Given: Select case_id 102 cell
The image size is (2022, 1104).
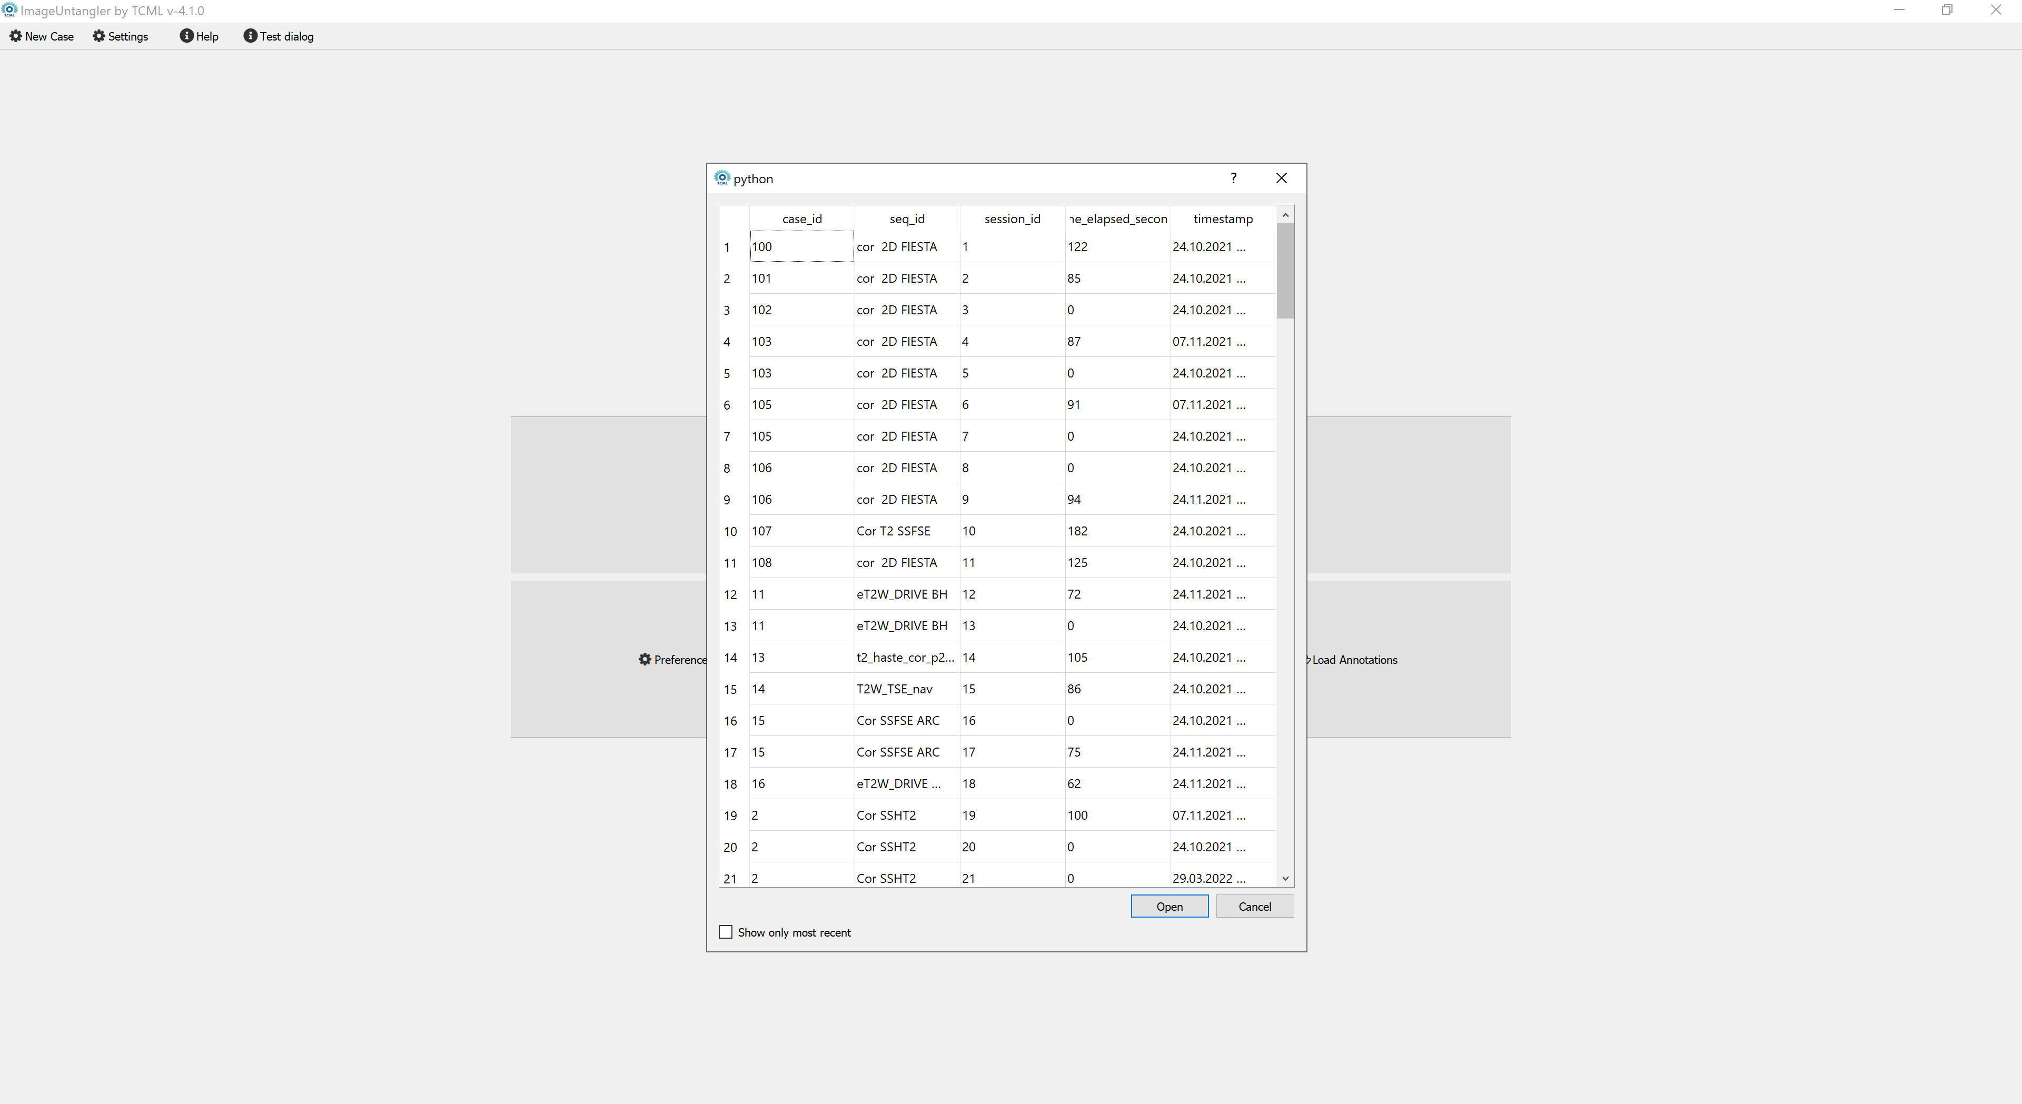Looking at the screenshot, I should point(802,310).
